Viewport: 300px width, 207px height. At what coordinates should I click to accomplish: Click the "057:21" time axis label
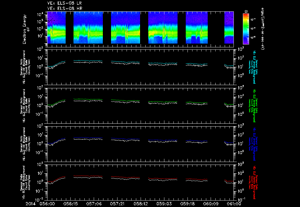117,204
